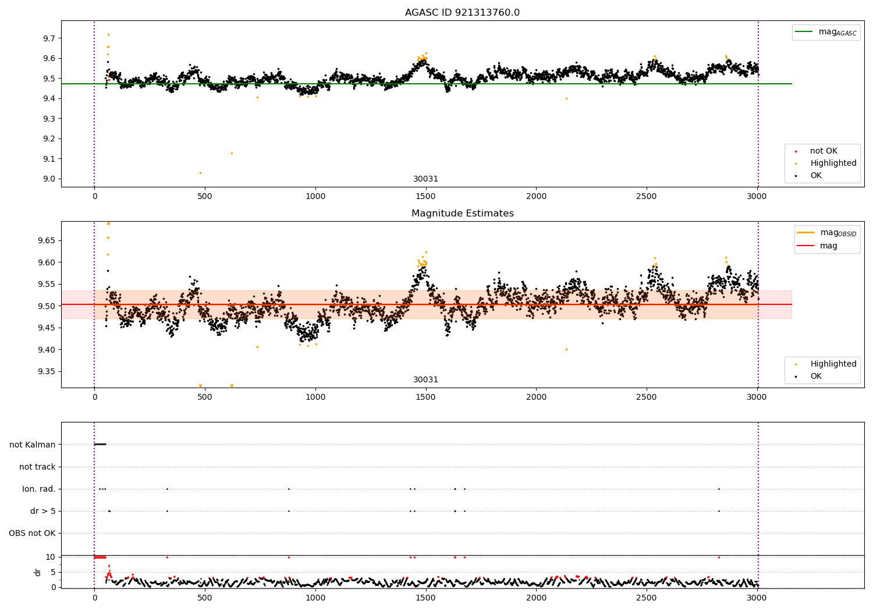
Task: Click the 'not OK' legend entry
Action: (x=823, y=151)
